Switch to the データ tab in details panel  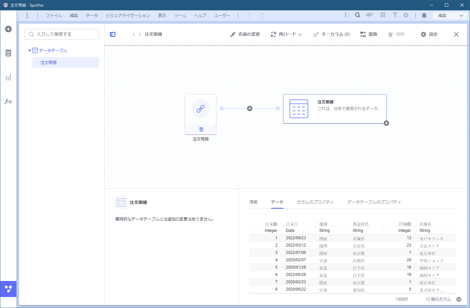tap(277, 202)
